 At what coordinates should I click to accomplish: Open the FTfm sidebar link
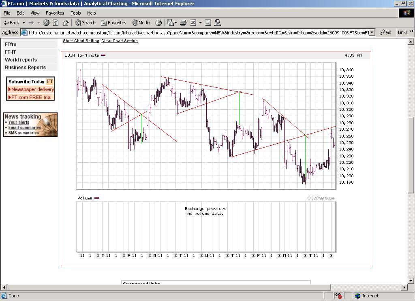pos(11,45)
